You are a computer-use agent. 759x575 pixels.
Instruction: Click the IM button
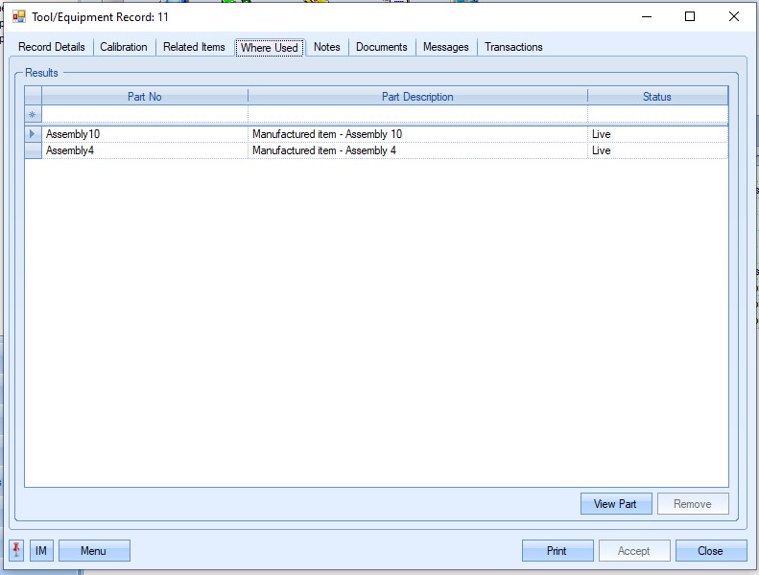(x=41, y=551)
